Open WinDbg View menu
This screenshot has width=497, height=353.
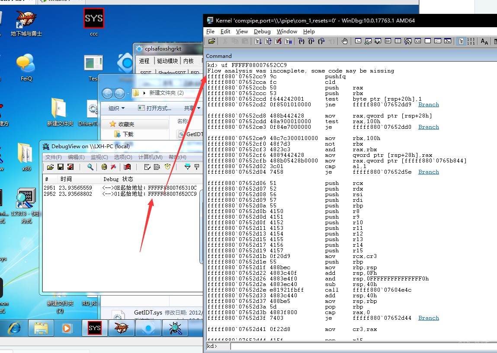point(242,32)
